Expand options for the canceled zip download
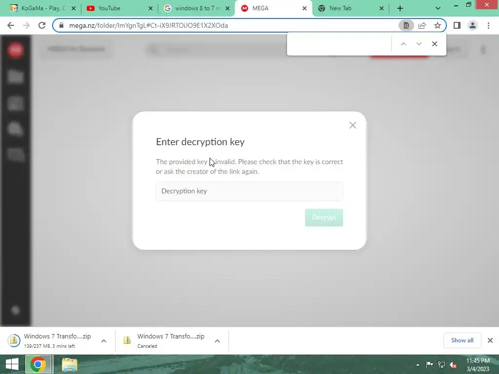 click(x=217, y=341)
